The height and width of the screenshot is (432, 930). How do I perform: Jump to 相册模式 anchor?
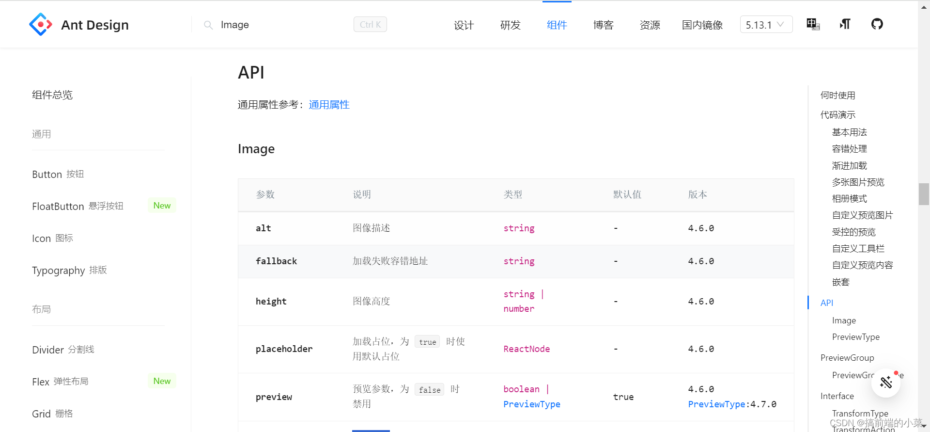coord(849,199)
